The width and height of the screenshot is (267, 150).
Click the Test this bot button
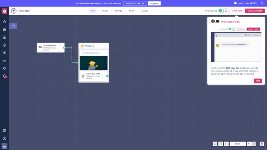tap(237, 11)
